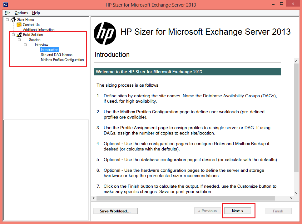Click the Build Solution tree icon
The width and height of the screenshot is (302, 224).
click(x=19, y=35)
